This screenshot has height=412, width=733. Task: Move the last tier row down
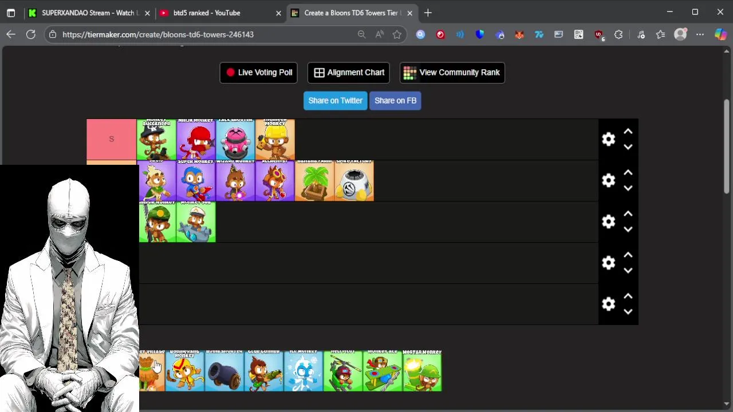628,312
